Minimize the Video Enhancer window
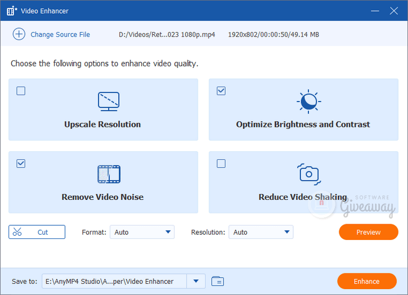Viewport: 408px width, 295px height. pyautogui.click(x=375, y=11)
